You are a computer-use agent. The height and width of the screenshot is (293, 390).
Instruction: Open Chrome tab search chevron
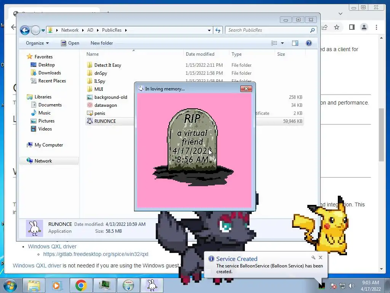(340, 14)
